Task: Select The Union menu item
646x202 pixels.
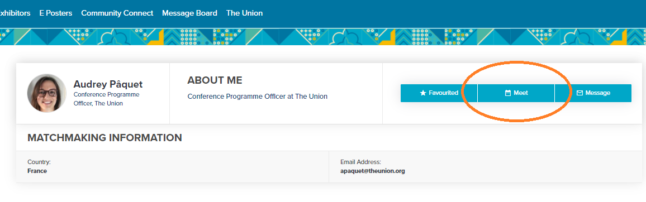Action: 244,13
